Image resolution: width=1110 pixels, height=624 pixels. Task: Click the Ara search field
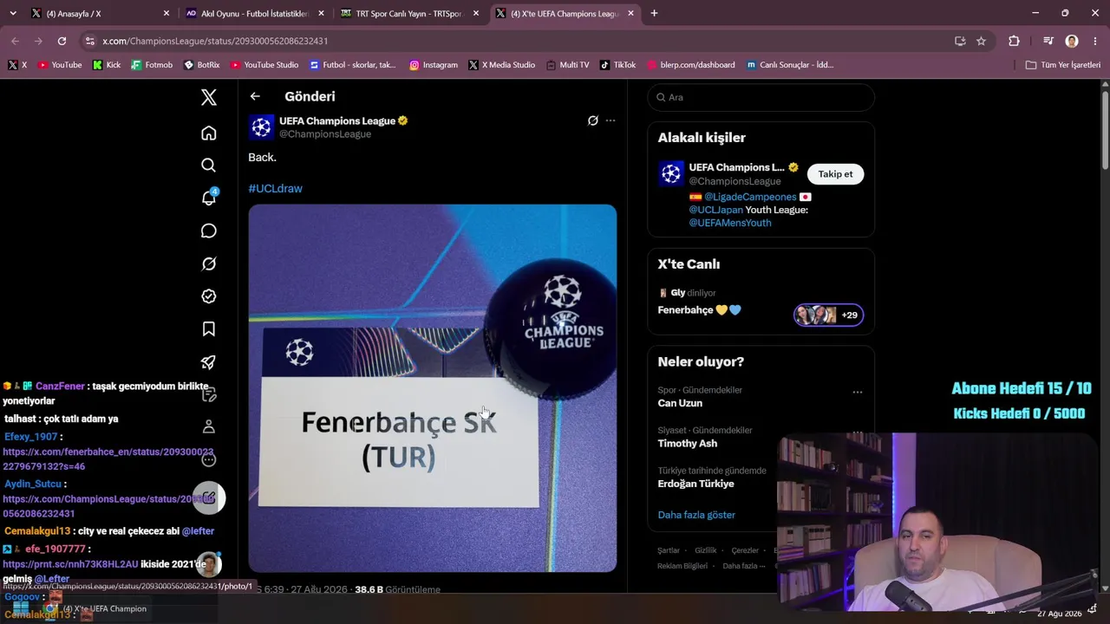click(x=761, y=97)
